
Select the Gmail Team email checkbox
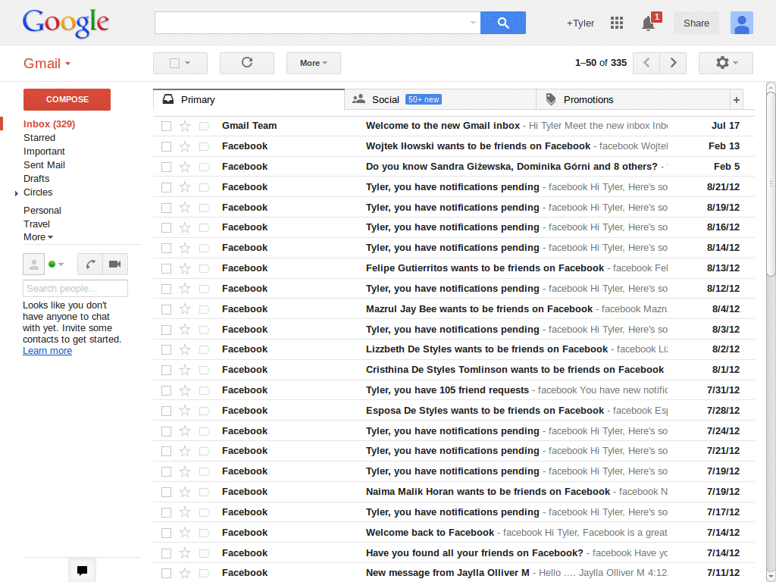[166, 127]
